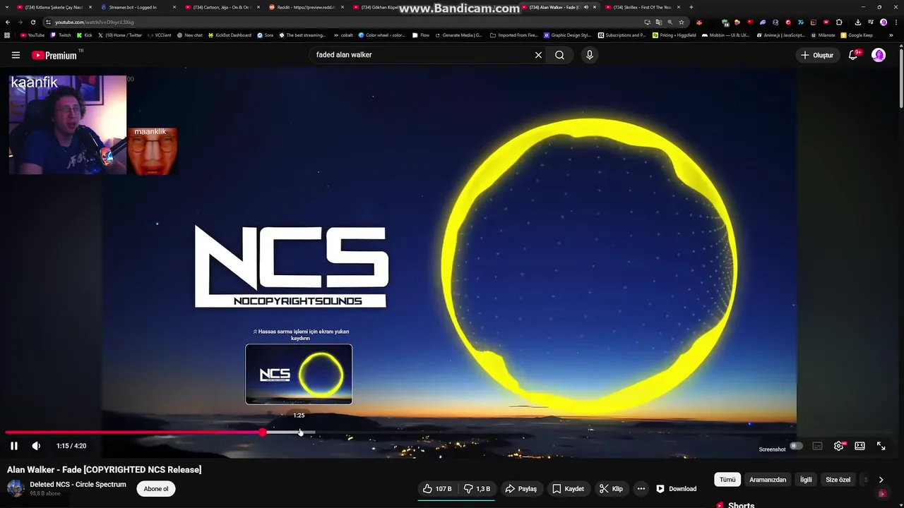Click the Paylaş share button
The width and height of the screenshot is (904, 508).
point(521,489)
